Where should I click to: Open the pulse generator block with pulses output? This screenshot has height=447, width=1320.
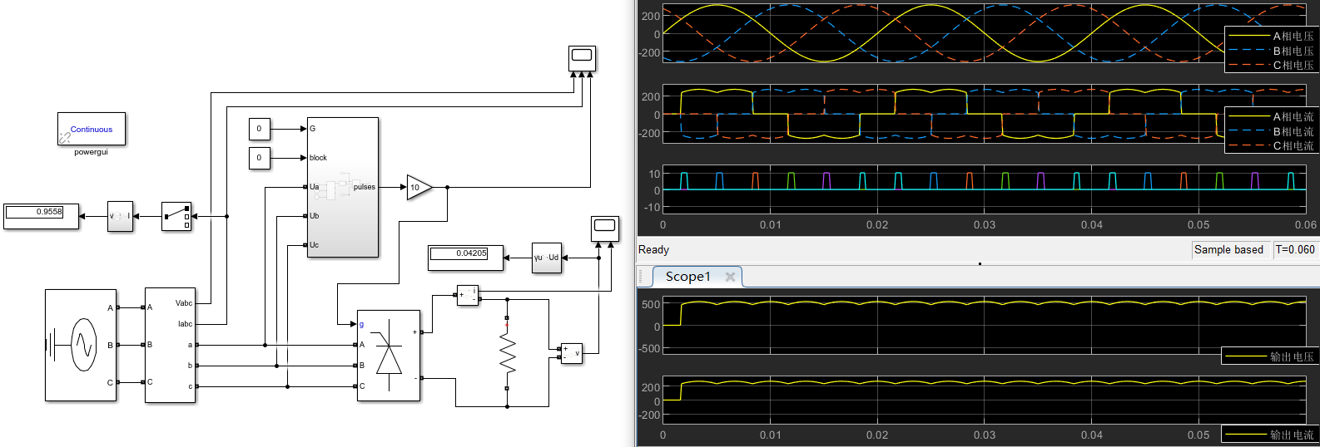(x=343, y=187)
